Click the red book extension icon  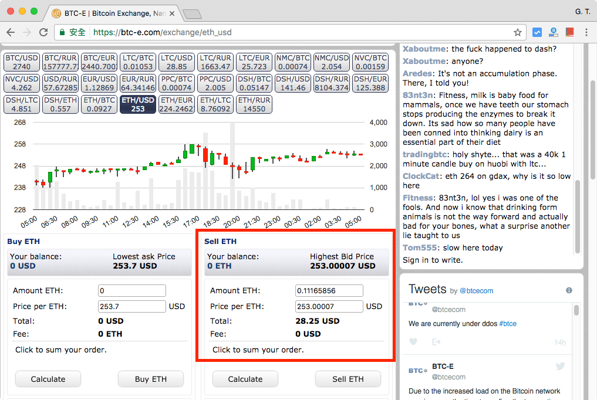569,32
